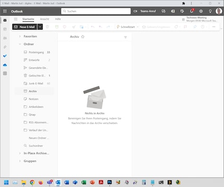
Task: Open the Gesendete Elemente folder
Action: (34, 68)
